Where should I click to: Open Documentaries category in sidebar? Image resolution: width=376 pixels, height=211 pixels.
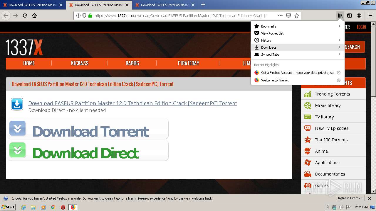coord(333,174)
